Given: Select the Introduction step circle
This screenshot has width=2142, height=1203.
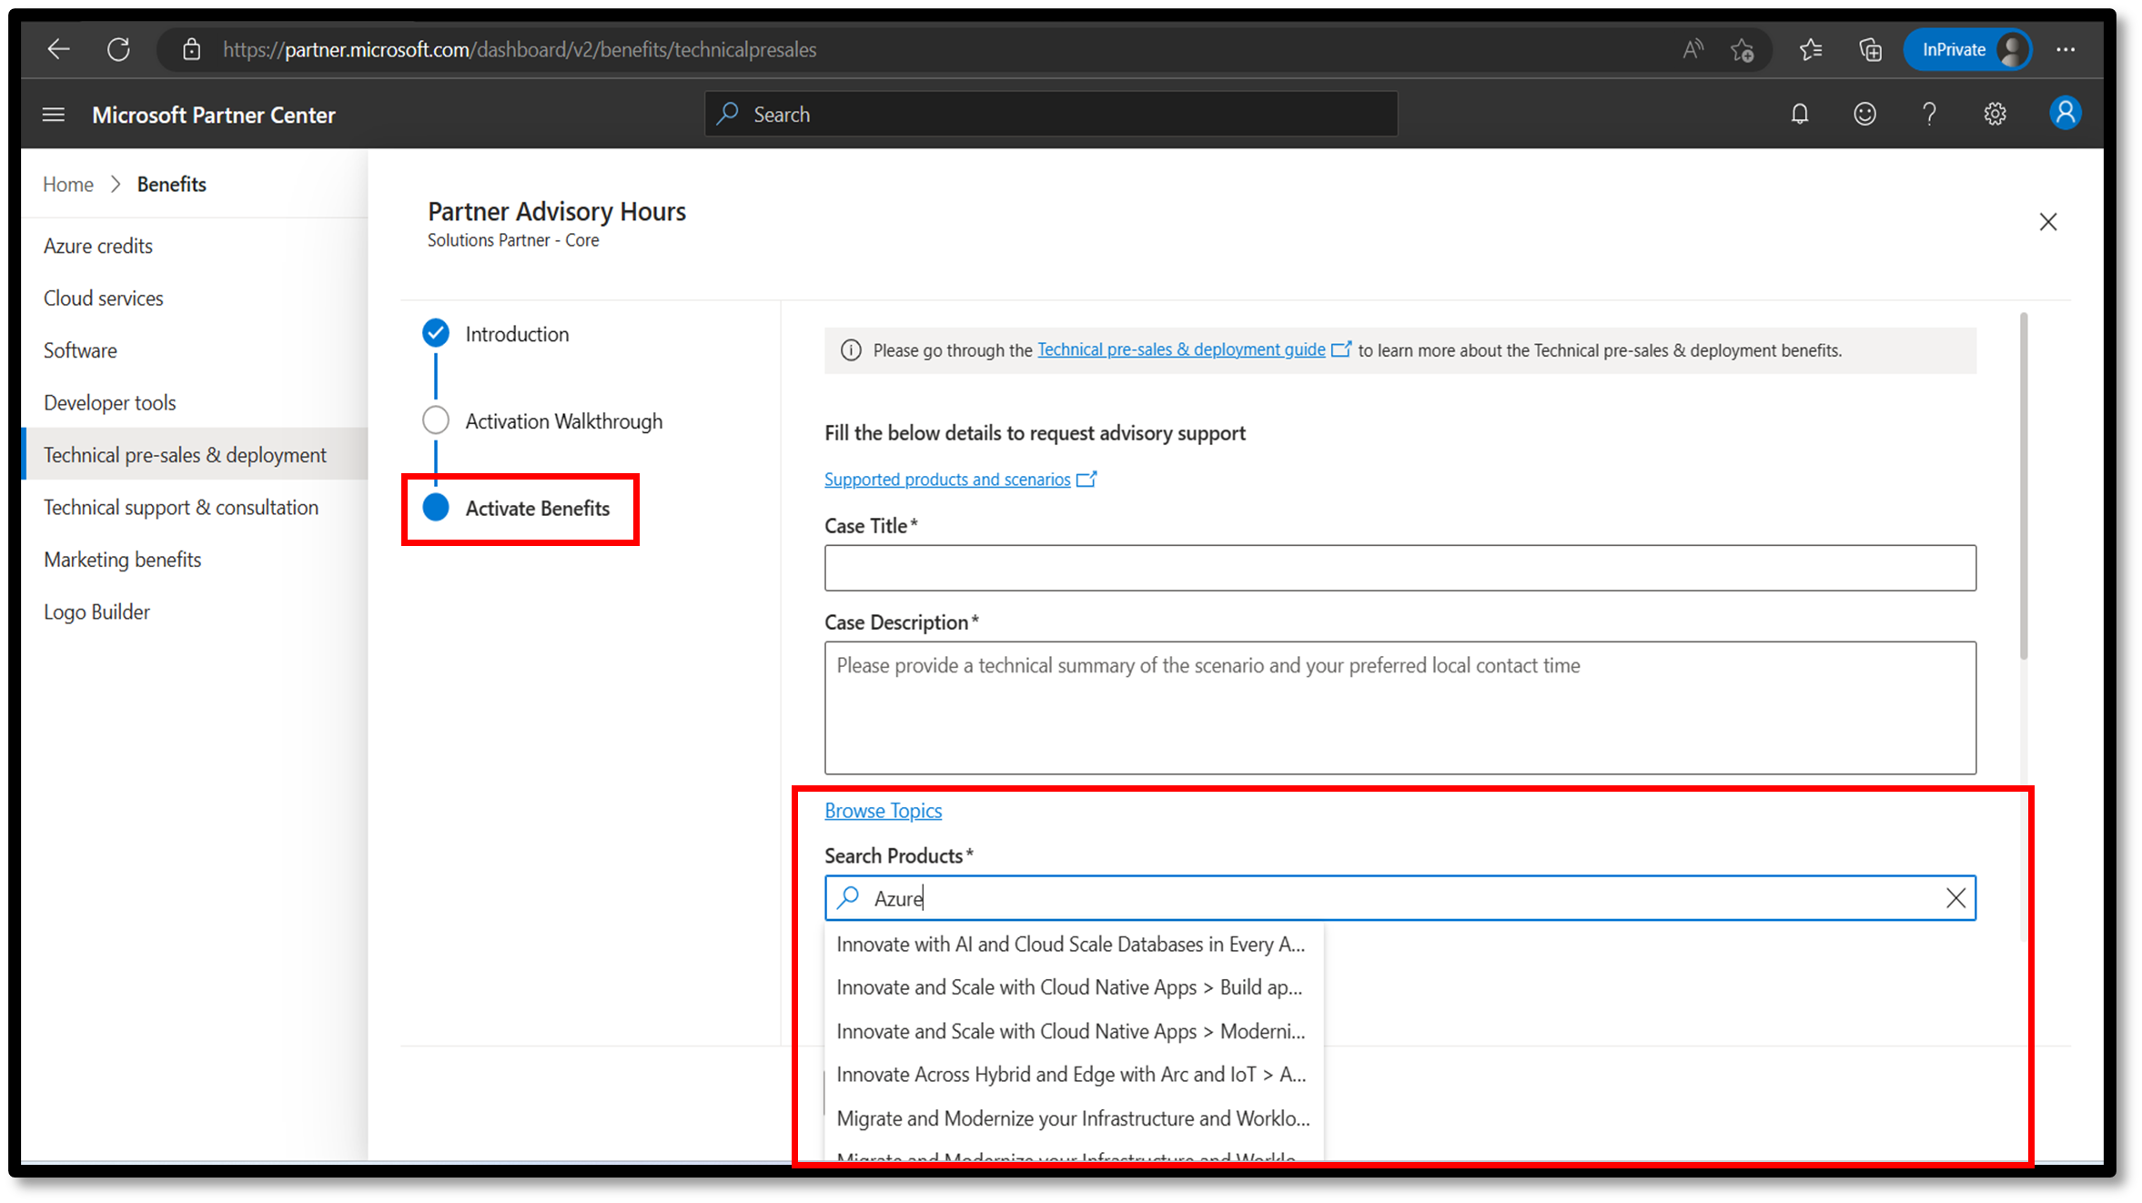Looking at the screenshot, I should point(437,334).
